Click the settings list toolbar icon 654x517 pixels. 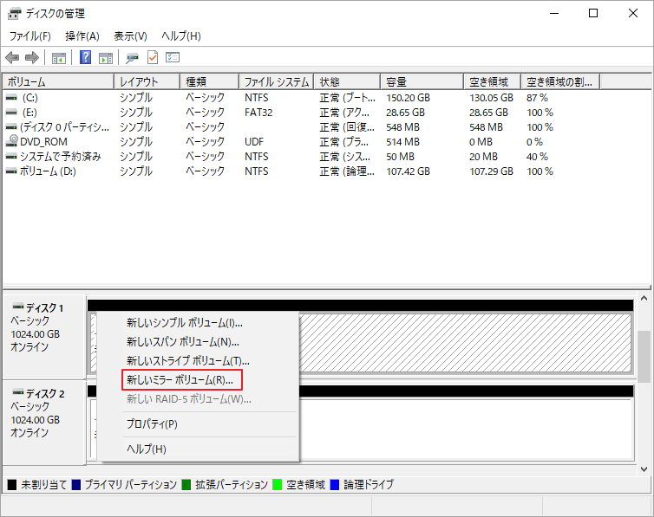[173, 57]
